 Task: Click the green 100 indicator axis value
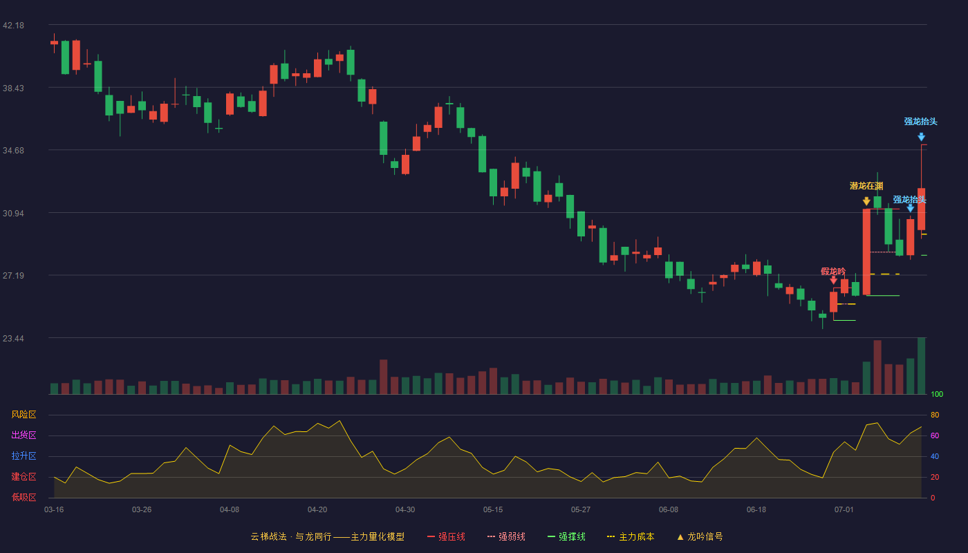pyautogui.click(x=937, y=395)
